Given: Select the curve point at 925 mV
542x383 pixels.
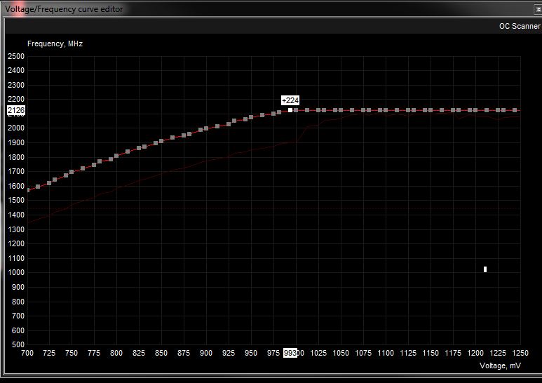Looking at the screenshot, I should tap(229, 124).
